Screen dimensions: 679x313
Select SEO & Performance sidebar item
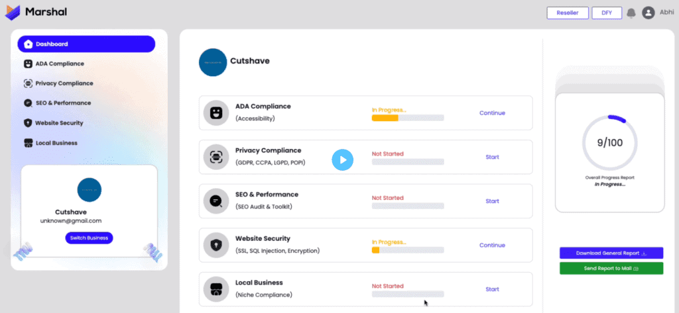click(x=63, y=103)
